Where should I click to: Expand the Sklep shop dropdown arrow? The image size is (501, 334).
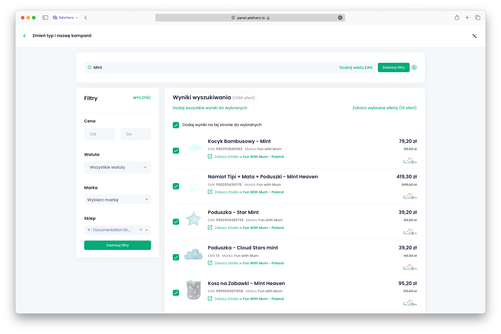(x=147, y=230)
